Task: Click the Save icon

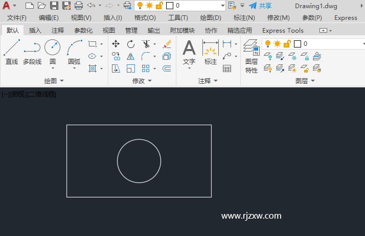Action: point(54,5)
